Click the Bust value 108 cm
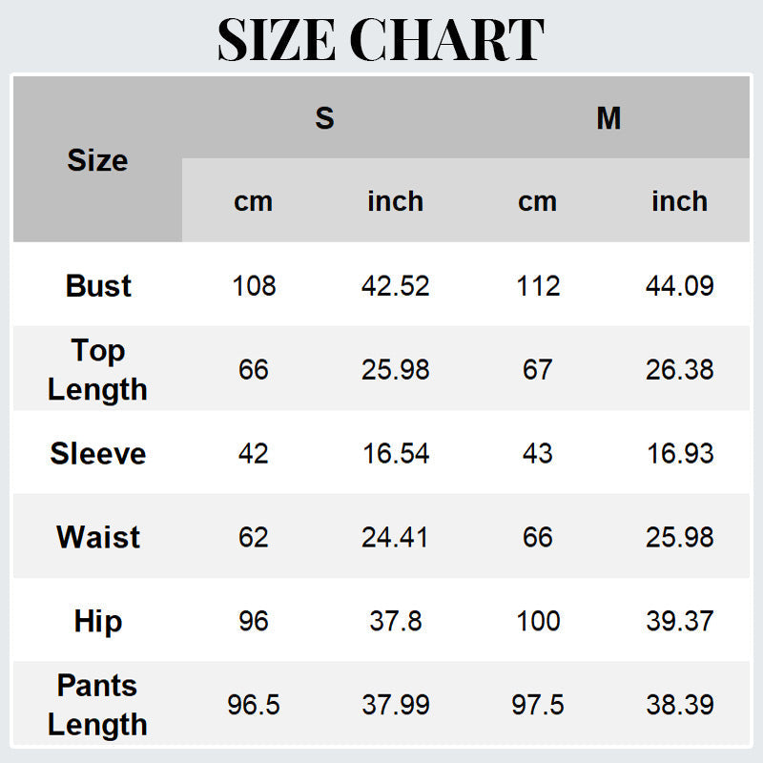Screen dimensions: 763x763 [x=254, y=285]
